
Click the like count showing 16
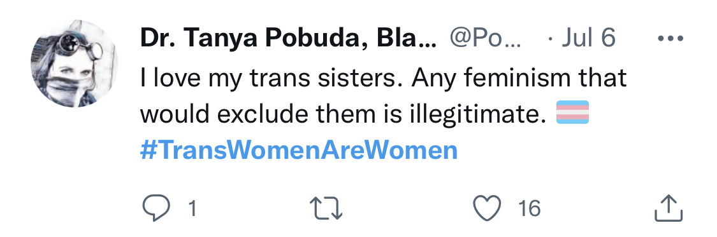coord(530,209)
